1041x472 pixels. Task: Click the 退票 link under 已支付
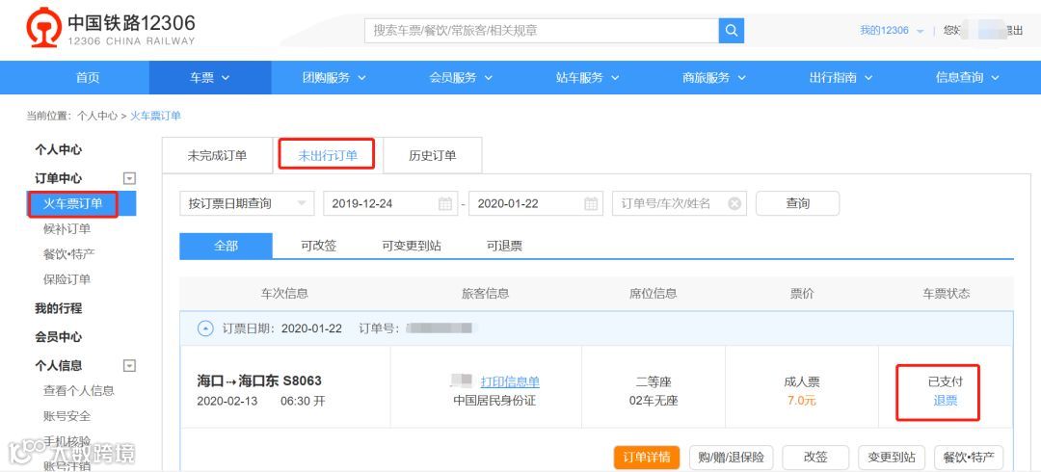(x=946, y=401)
